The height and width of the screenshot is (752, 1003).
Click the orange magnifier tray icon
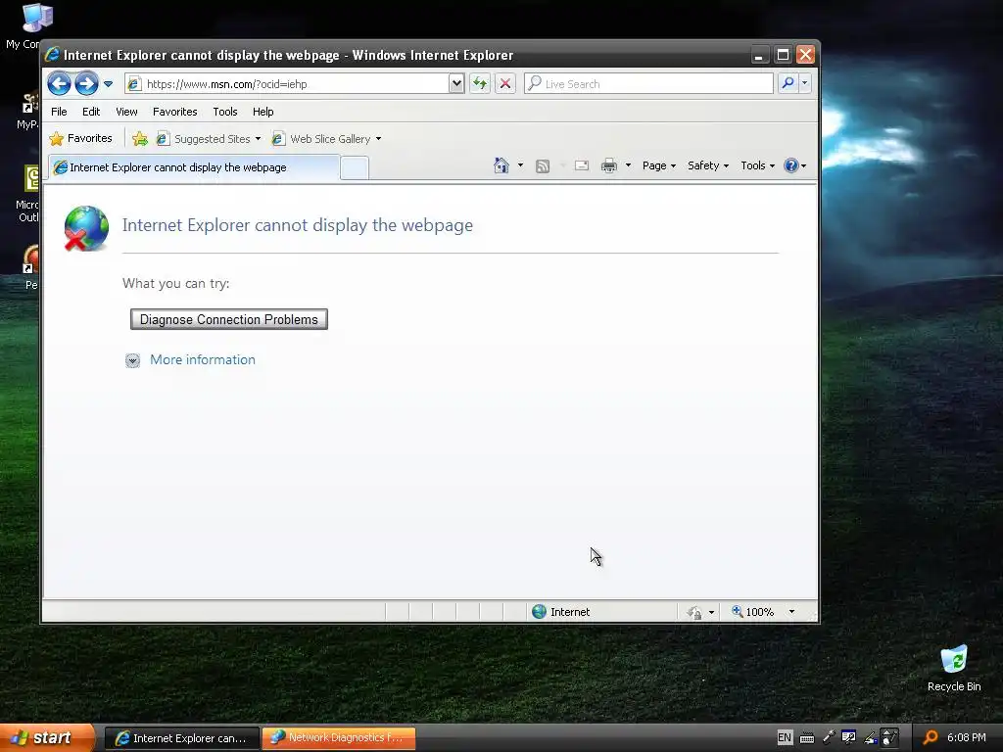931,738
